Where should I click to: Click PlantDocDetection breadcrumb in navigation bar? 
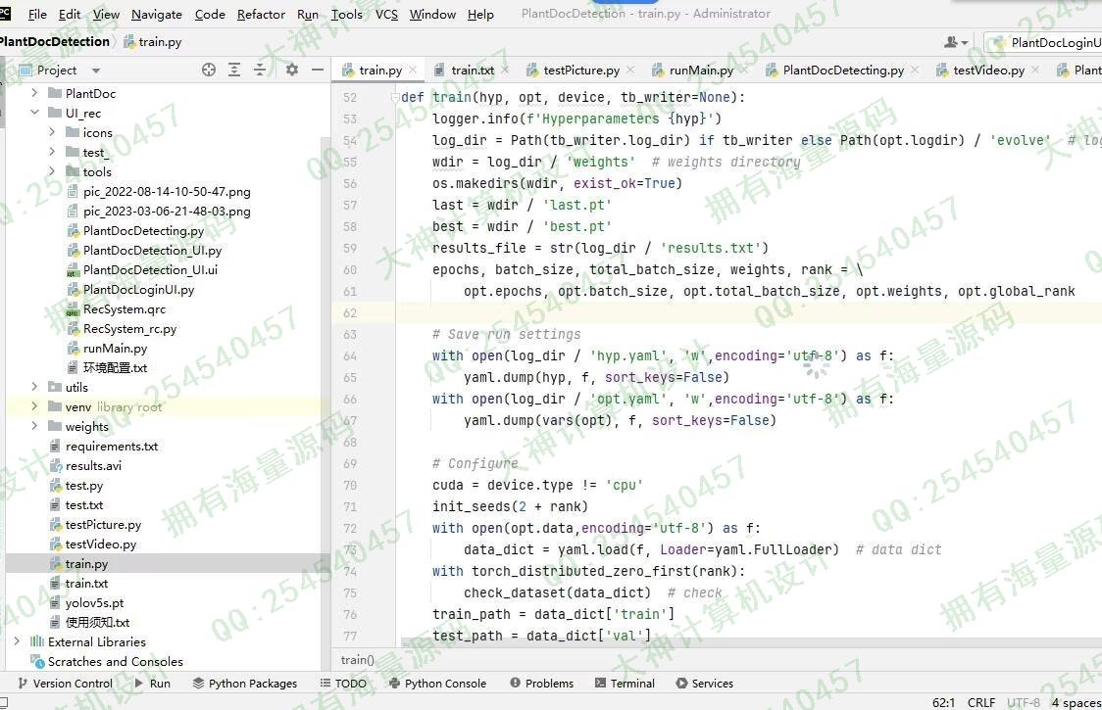coord(55,41)
